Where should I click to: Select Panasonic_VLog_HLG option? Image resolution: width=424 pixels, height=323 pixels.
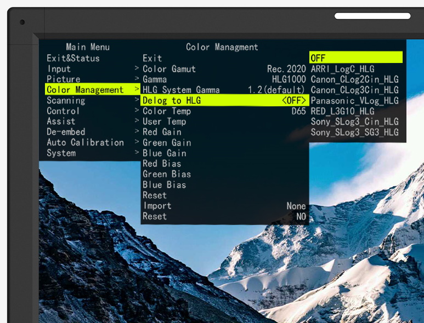tap(354, 100)
